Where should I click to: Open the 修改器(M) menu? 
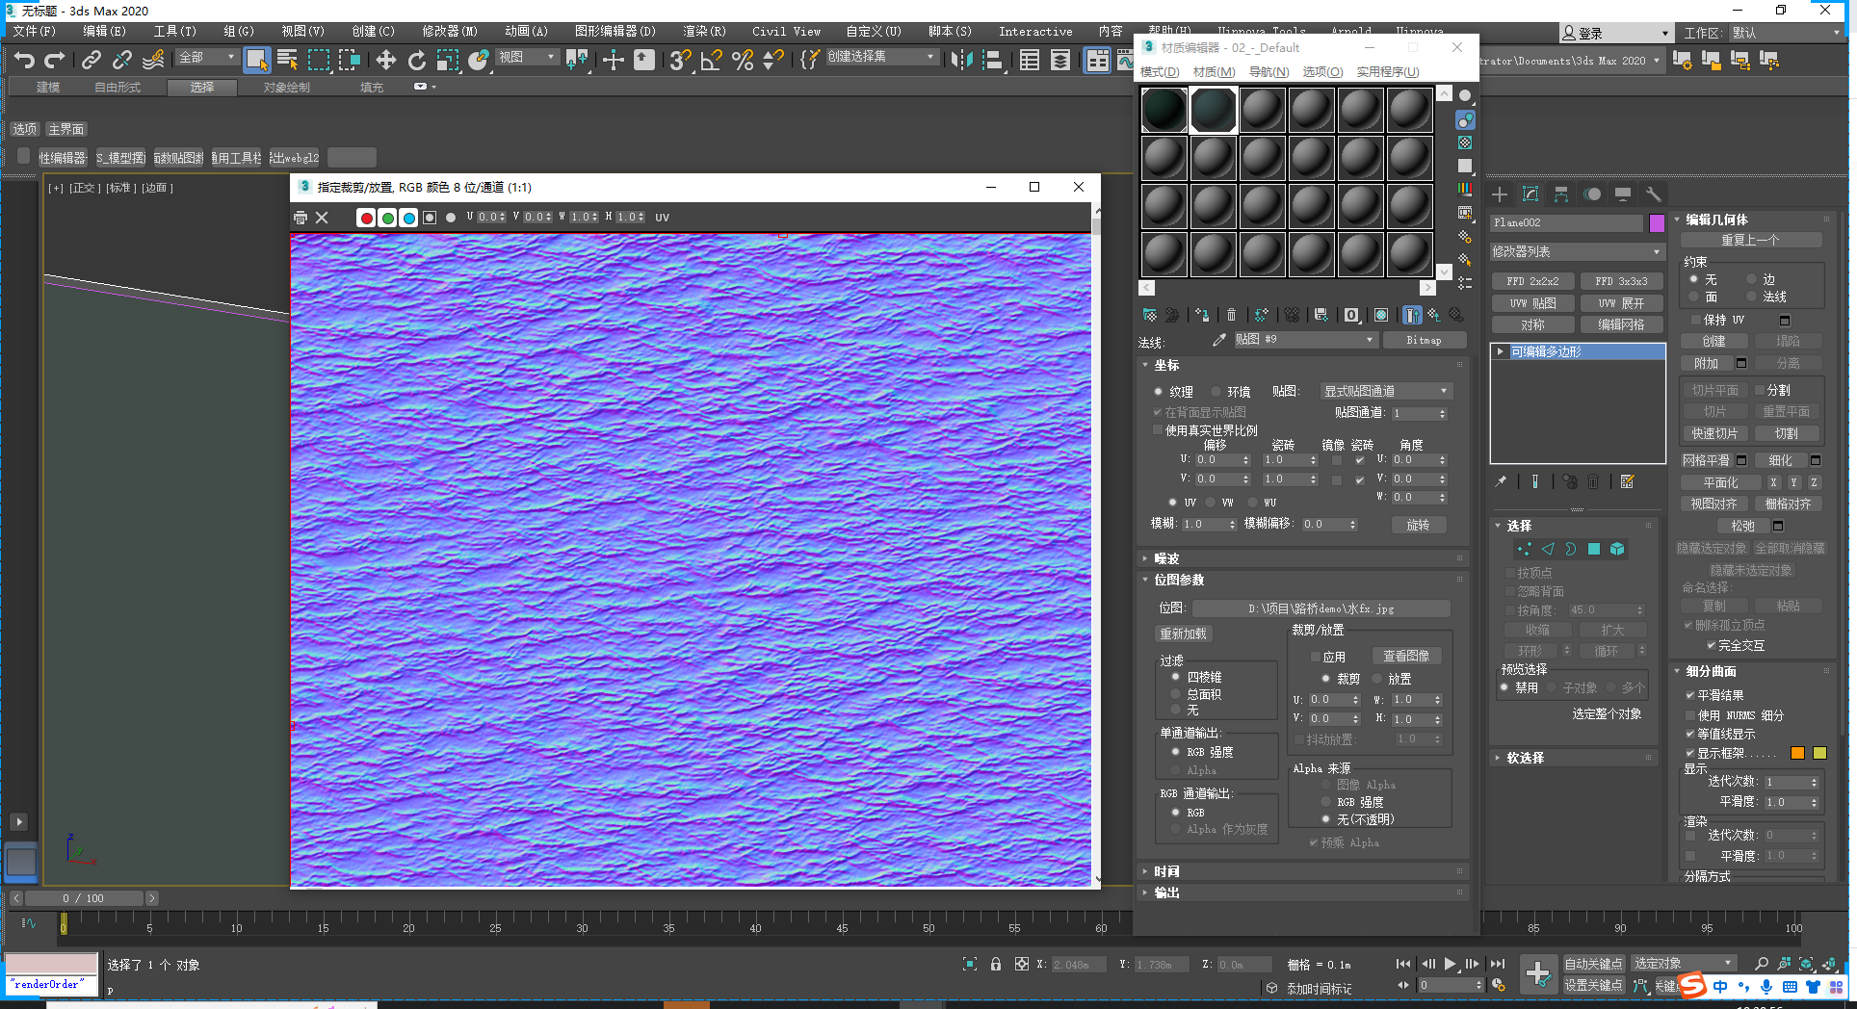pyautogui.click(x=450, y=31)
